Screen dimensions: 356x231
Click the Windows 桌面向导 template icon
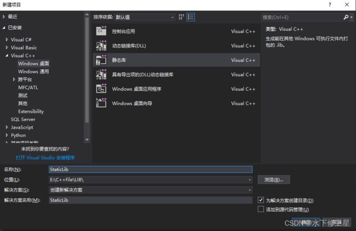(101, 103)
